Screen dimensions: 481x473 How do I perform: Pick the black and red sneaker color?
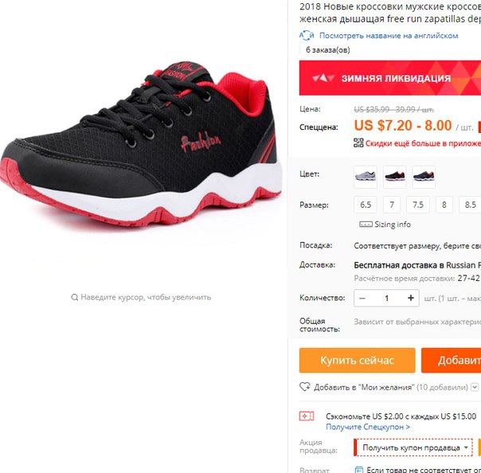pyautogui.click(x=394, y=177)
